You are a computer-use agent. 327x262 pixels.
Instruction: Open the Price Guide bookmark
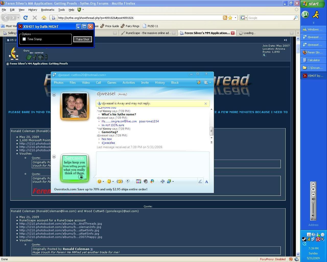pyautogui.click(x=110, y=26)
